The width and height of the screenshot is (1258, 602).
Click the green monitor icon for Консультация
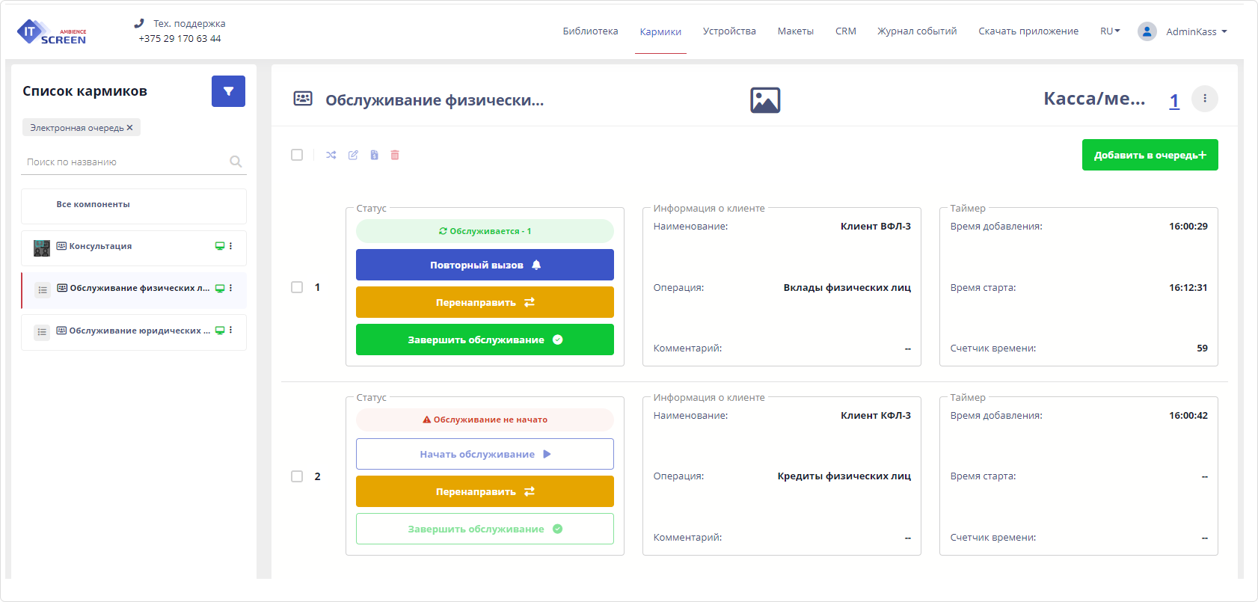click(220, 246)
